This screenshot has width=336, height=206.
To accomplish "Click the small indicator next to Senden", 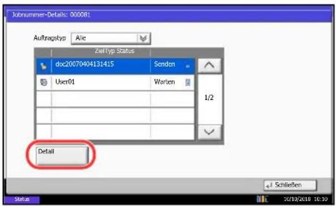I will point(187,66).
